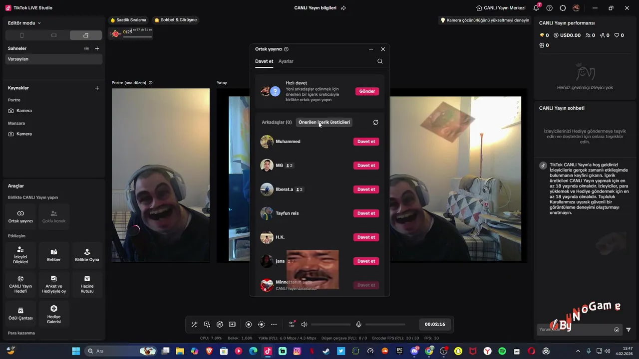Refresh the suggested creators list

(x=375, y=122)
